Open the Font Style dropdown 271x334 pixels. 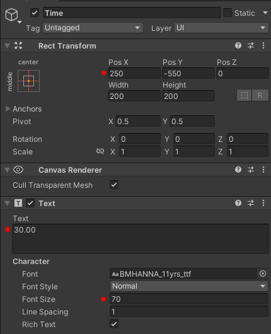pos(189,286)
